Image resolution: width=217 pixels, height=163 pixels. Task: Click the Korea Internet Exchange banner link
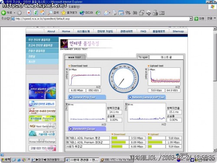(42, 141)
